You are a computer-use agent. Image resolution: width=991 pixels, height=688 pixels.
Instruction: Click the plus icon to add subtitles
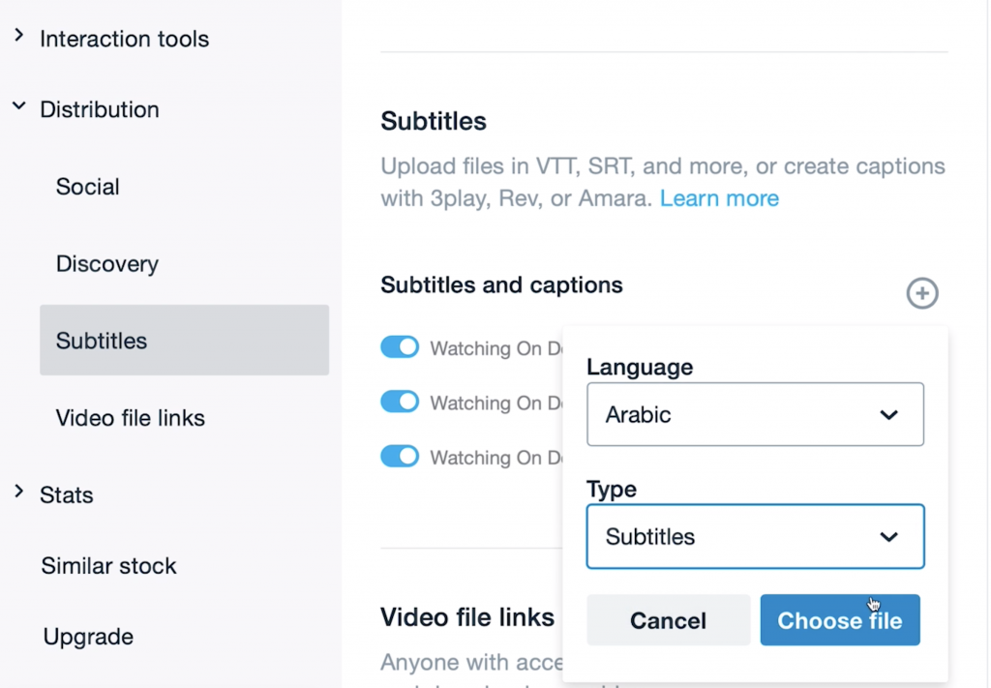[921, 293]
